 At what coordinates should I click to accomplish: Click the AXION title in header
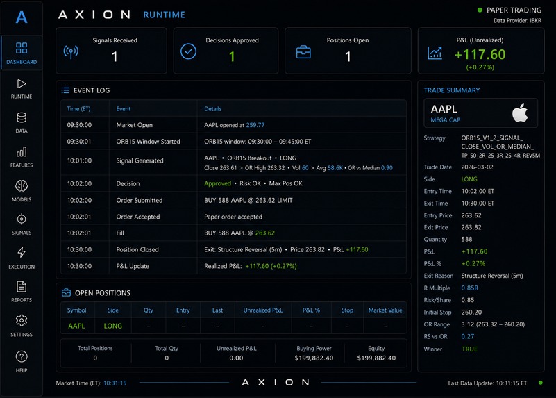94,15
